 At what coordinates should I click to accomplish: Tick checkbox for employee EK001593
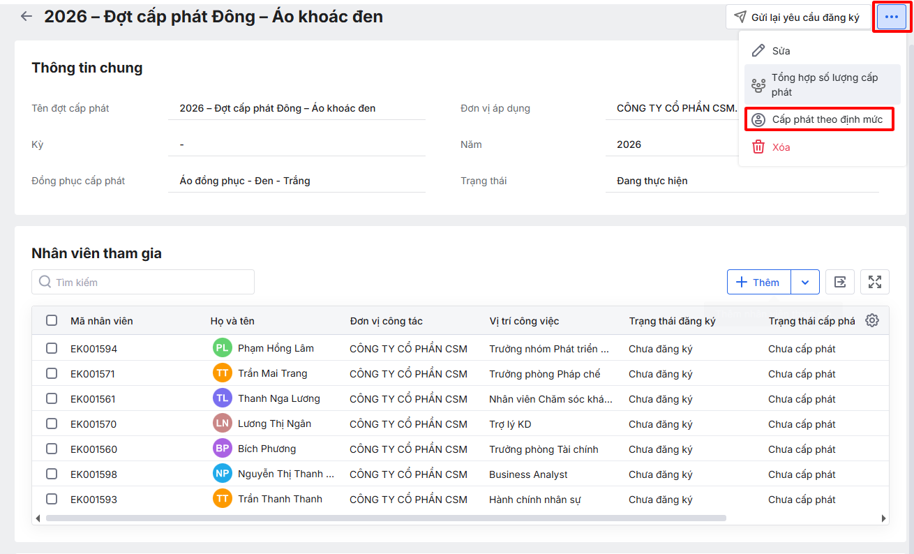[x=52, y=499]
